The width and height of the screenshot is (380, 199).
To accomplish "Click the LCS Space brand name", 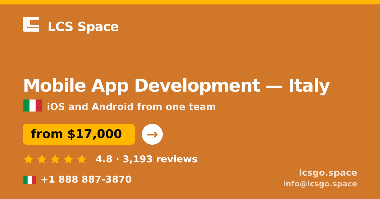I will (x=83, y=27).
